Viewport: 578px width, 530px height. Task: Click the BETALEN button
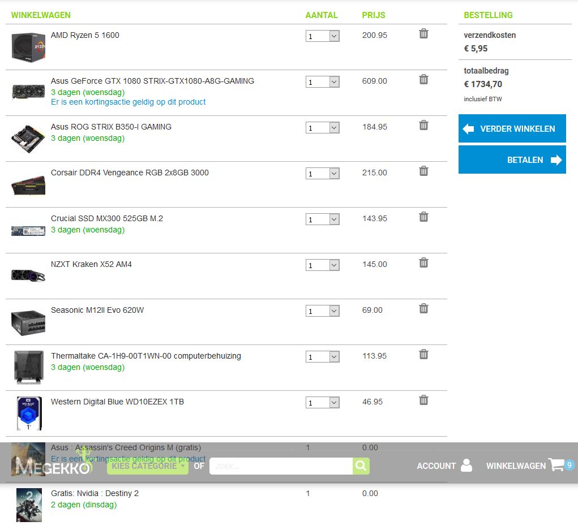pos(512,160)
